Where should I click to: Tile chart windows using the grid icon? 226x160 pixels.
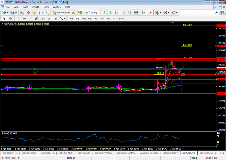[x=136, y=13]
